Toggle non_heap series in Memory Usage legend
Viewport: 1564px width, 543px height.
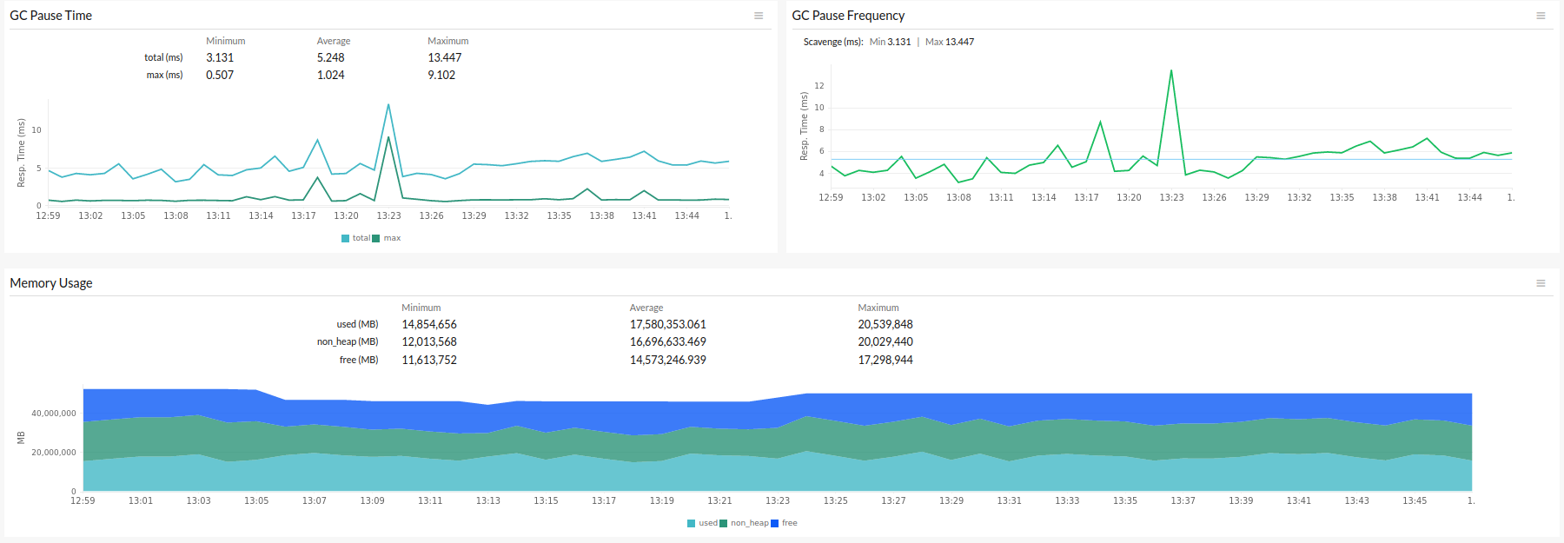point(749,523)
